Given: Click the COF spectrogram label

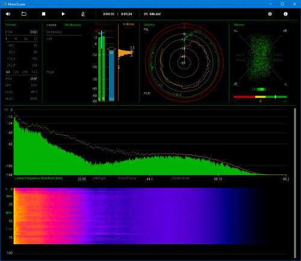Looking at the screenshot, I should click(x=9, y=229).
